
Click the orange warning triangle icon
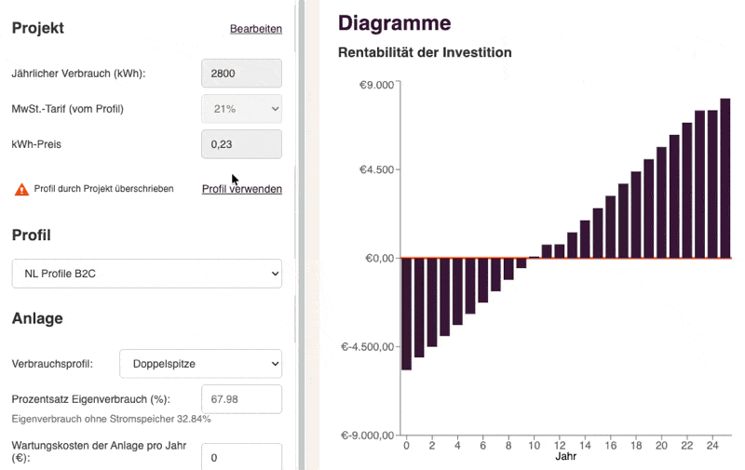coord(21,189)
